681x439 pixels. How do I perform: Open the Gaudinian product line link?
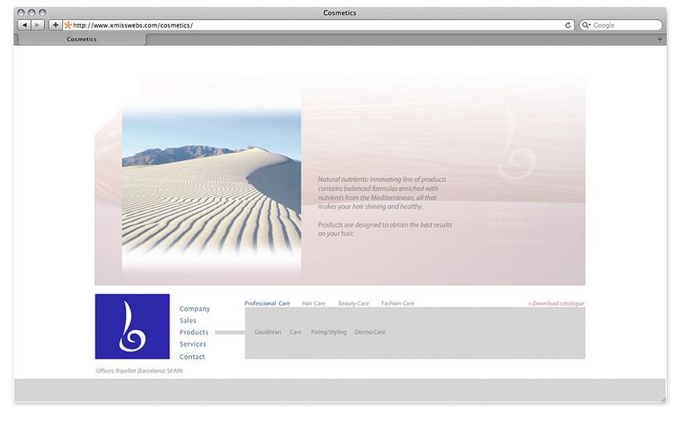click(267, 332)
